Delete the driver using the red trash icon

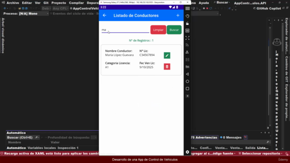[x=167, y=67]
